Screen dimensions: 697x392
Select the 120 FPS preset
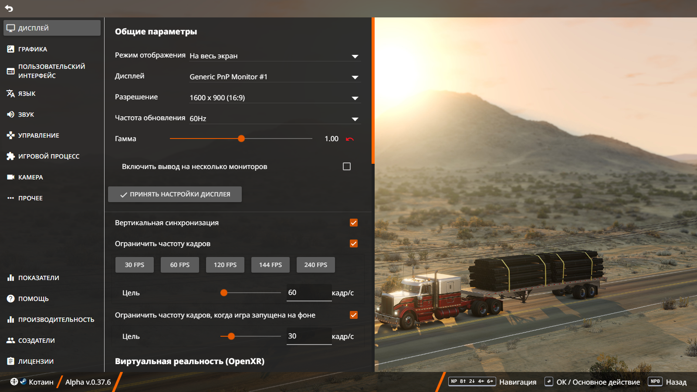[x=225, y=265]
